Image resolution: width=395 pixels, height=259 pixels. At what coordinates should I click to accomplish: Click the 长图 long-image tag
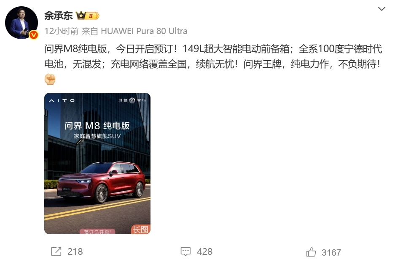coord(140,229)
